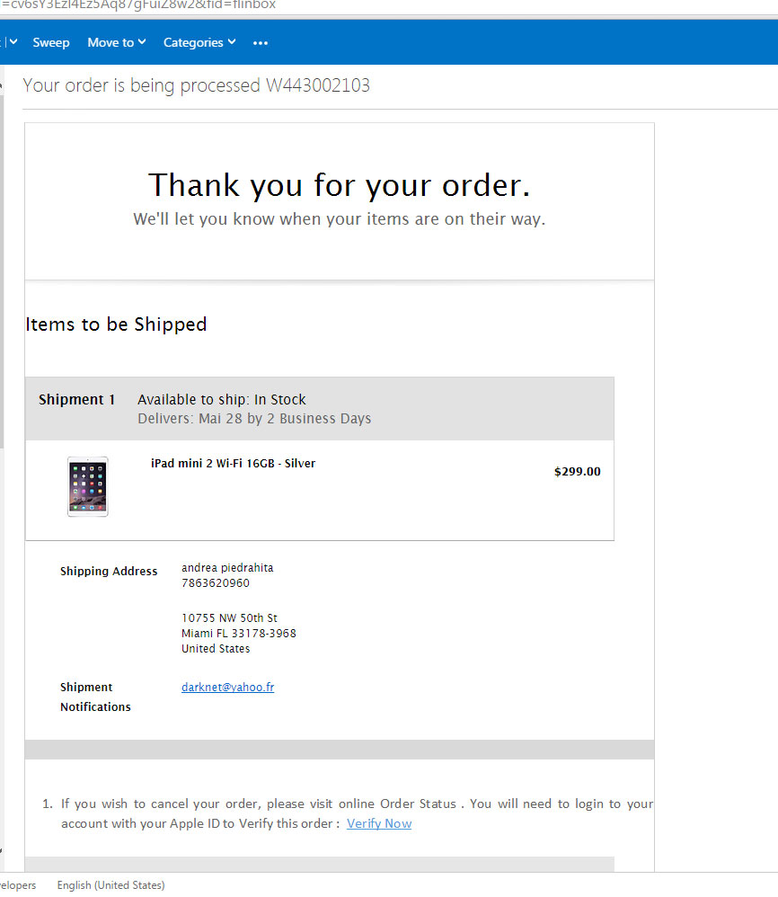Expand the Categories dropdown menu
Image resolution: width=778 pixels, height=897 pixels.
tap(199, 42)
